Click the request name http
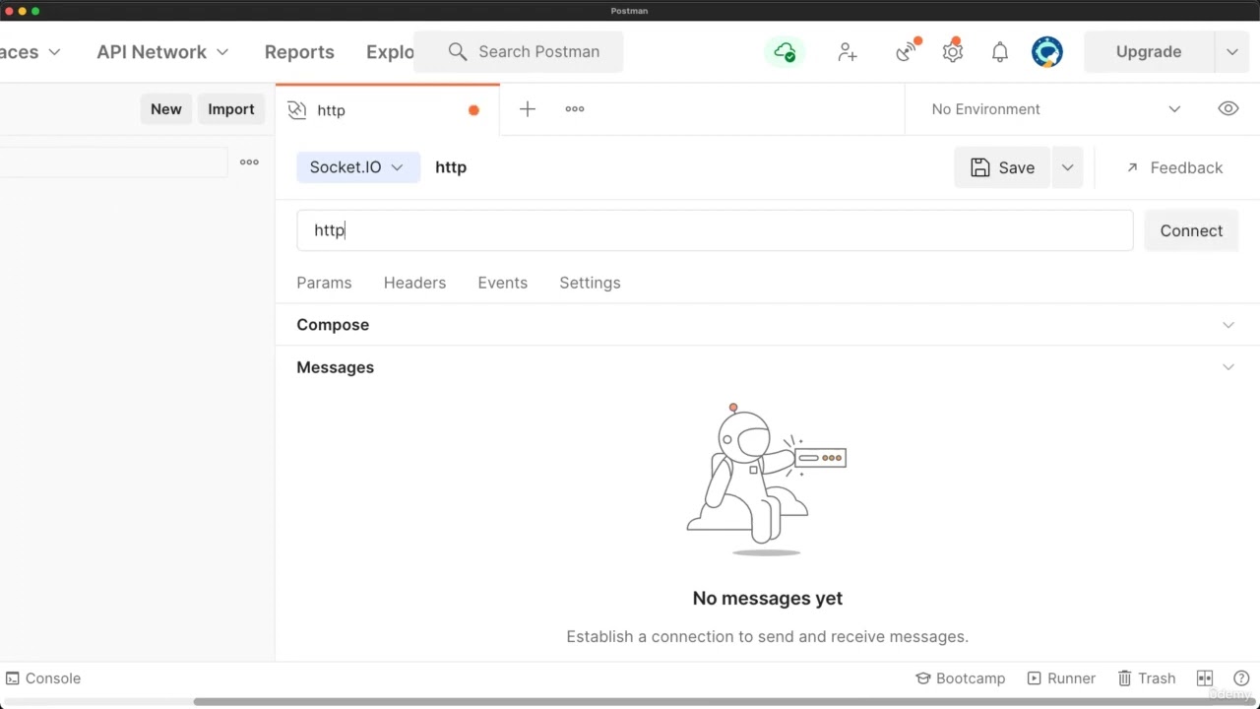Screen dimensions: 1260x709 [x=451, y=167]
